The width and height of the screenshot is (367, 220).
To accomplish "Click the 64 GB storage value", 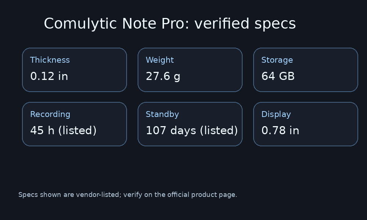I will click(278, 76).
